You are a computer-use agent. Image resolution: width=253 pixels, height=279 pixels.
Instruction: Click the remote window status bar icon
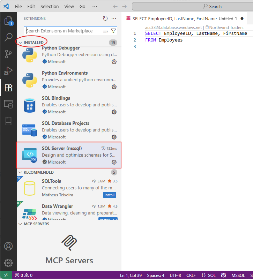[6, 275]
